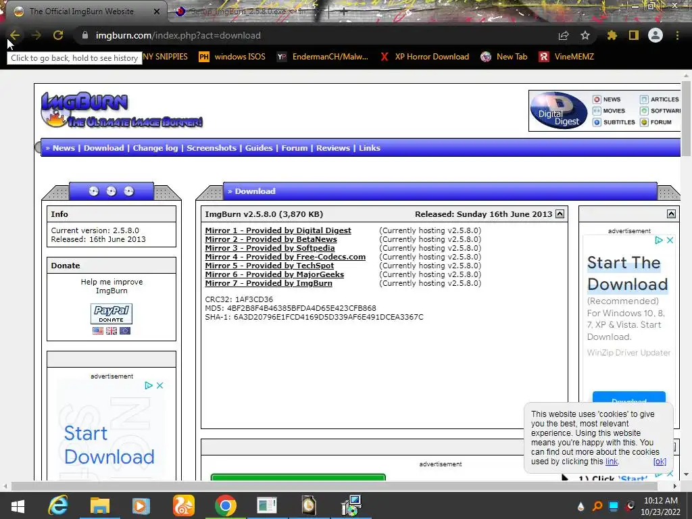Open the Guides menu item

259,148
